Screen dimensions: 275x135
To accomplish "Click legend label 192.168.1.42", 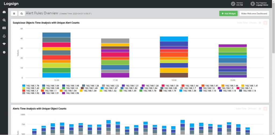I will click(x=32, y=88).
